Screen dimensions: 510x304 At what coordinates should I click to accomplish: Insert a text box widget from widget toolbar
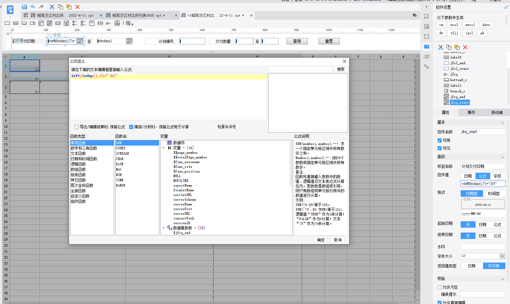coord(7,23)
